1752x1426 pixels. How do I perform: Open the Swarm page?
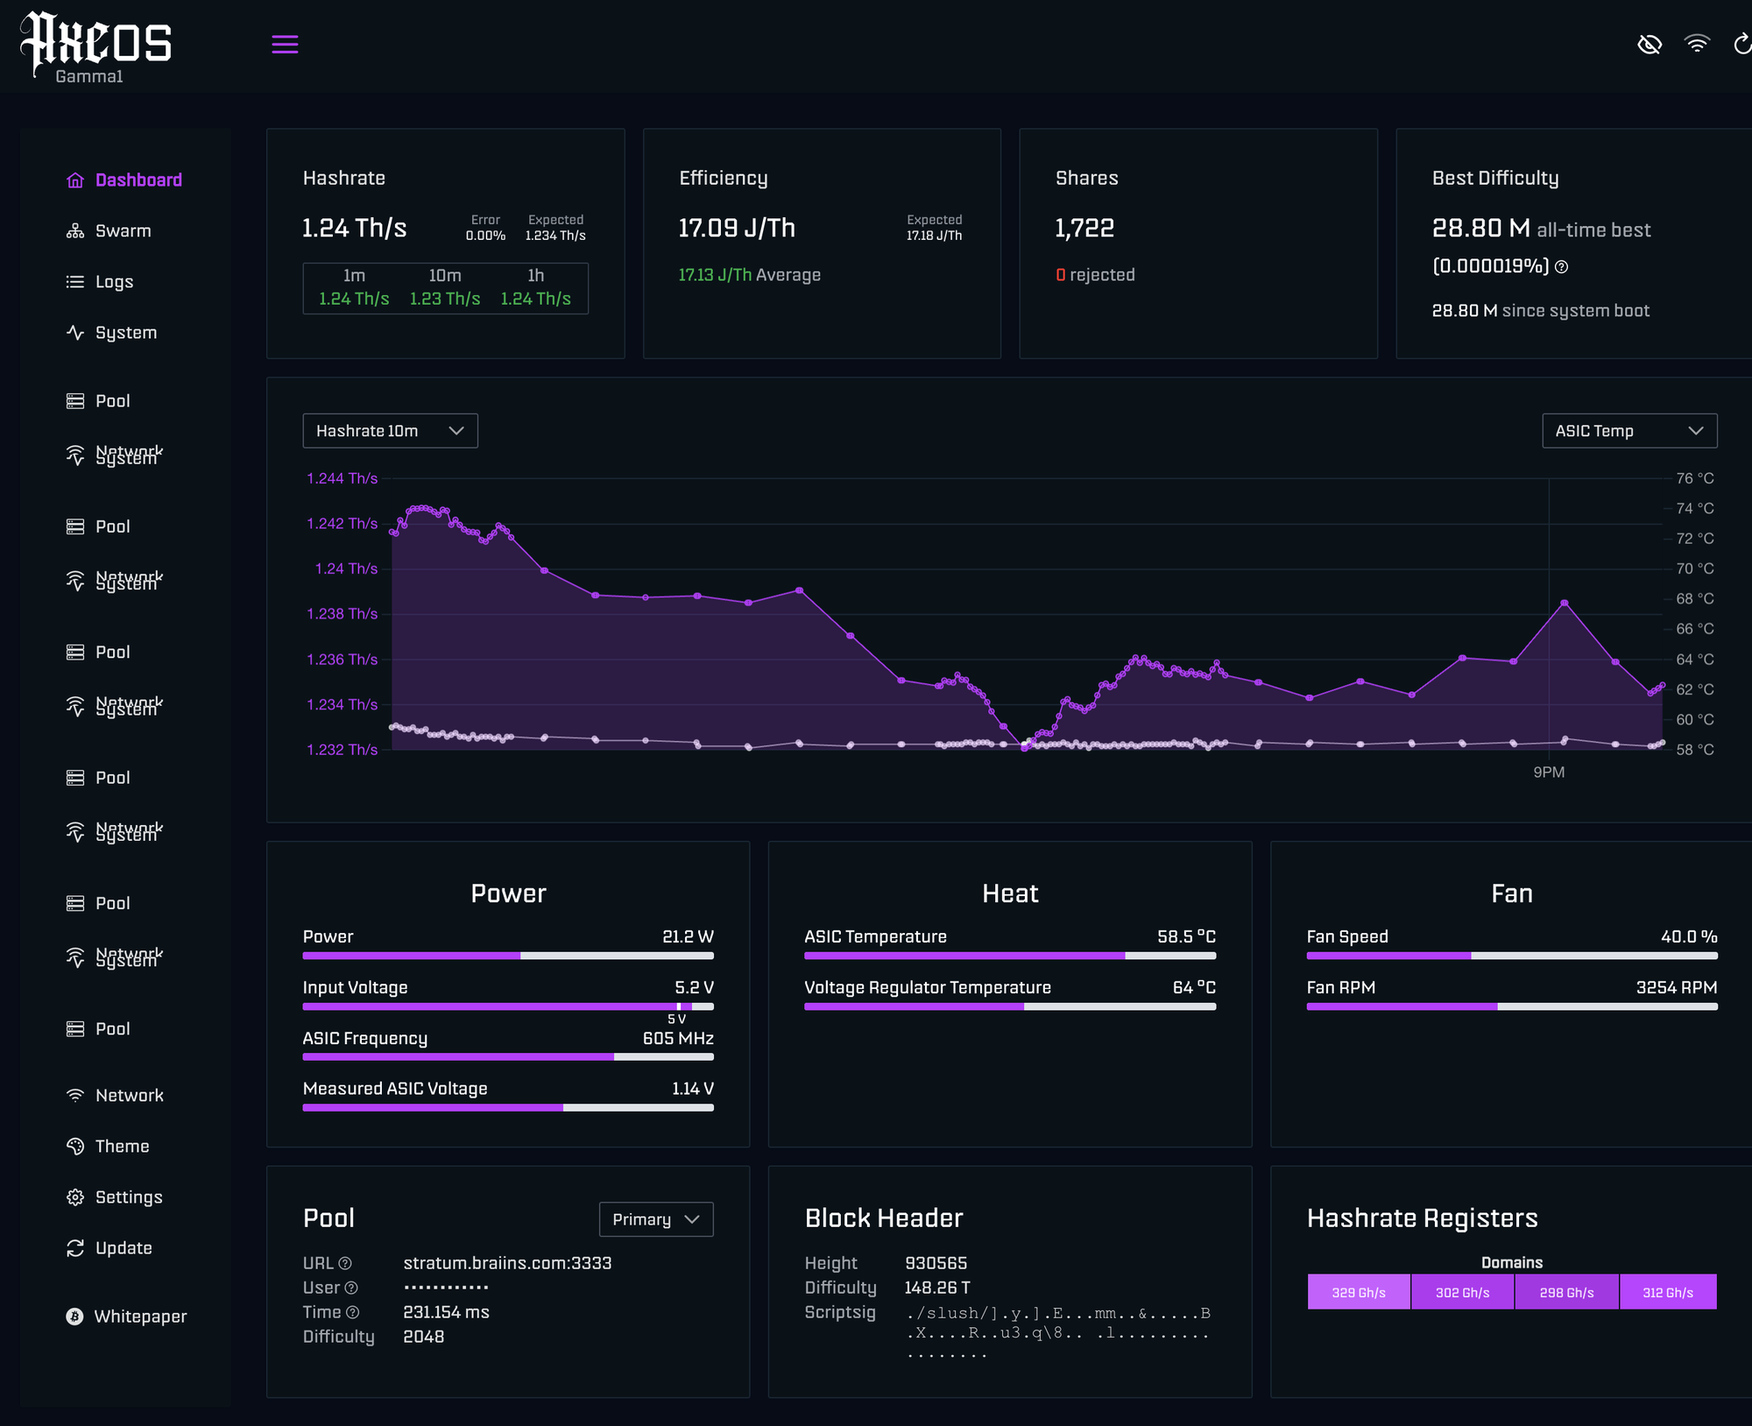[x=123, y=231]
